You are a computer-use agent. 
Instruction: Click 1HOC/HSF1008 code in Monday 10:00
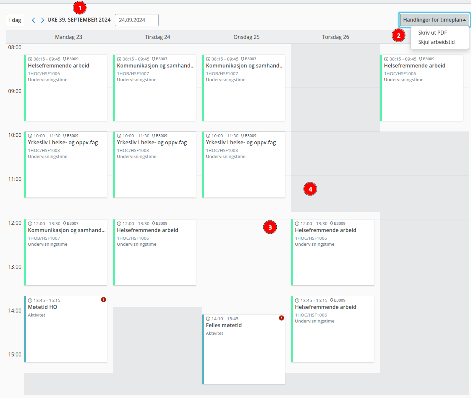point(44,151)
